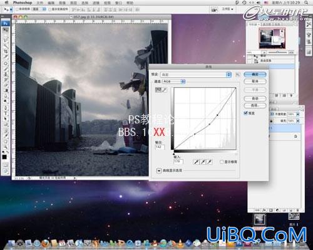The image size is (313, 250).
Task: Open Spotlight search in the menu bar
Action: click(306, 3)
